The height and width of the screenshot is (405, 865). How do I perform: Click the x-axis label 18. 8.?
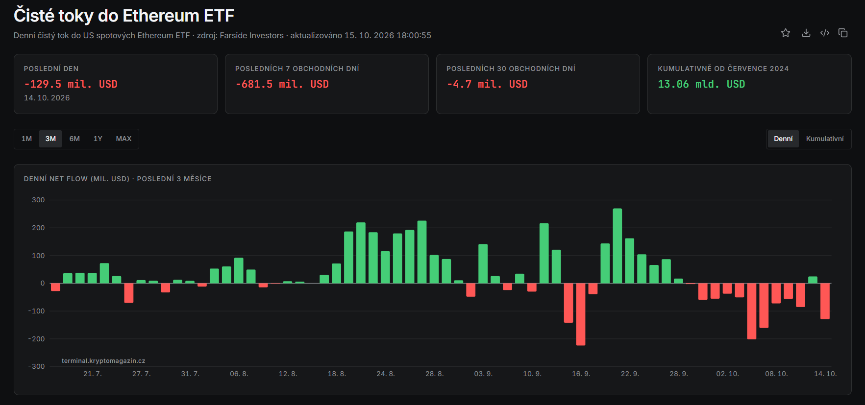point(337,374)
